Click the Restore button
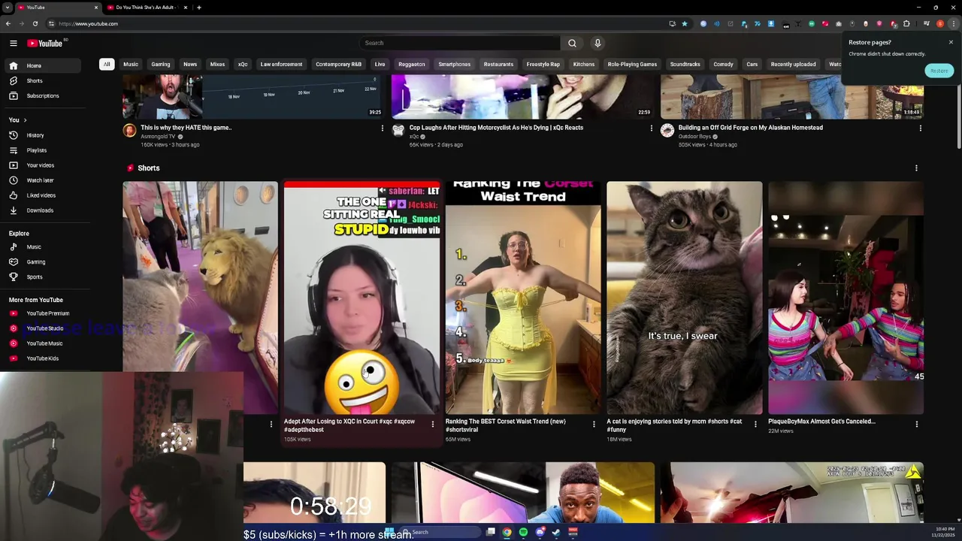Viewport: 962px width, 541px height. pyautogui.click(x=939, y=71)
